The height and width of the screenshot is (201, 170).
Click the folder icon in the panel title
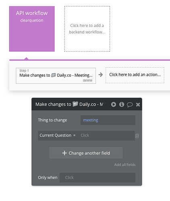point(75,104)
